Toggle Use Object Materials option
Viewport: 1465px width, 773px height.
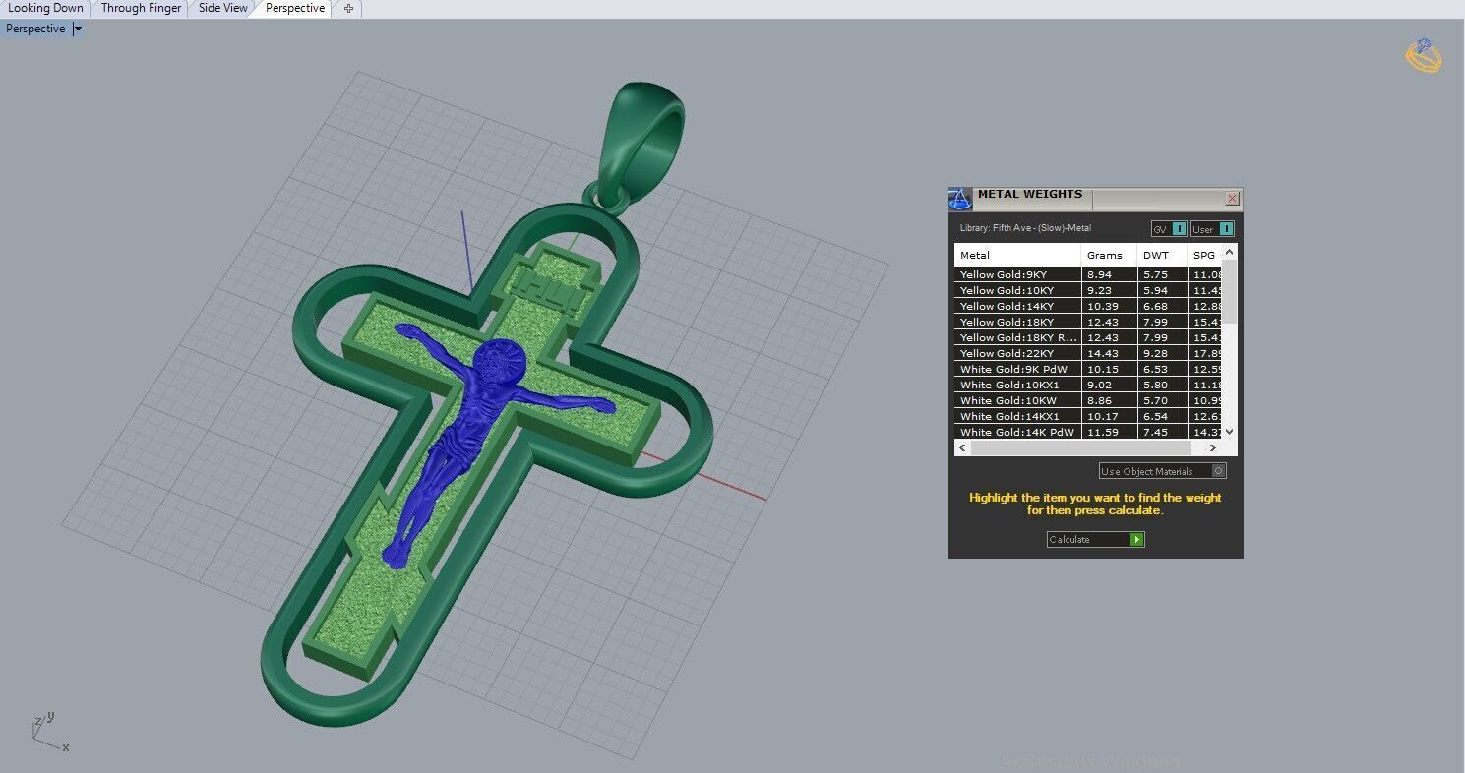(1163, 471)
